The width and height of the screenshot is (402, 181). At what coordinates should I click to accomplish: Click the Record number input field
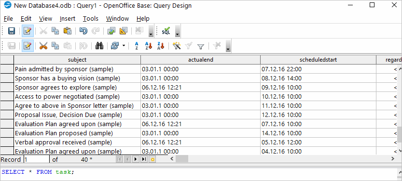(36, 159)
